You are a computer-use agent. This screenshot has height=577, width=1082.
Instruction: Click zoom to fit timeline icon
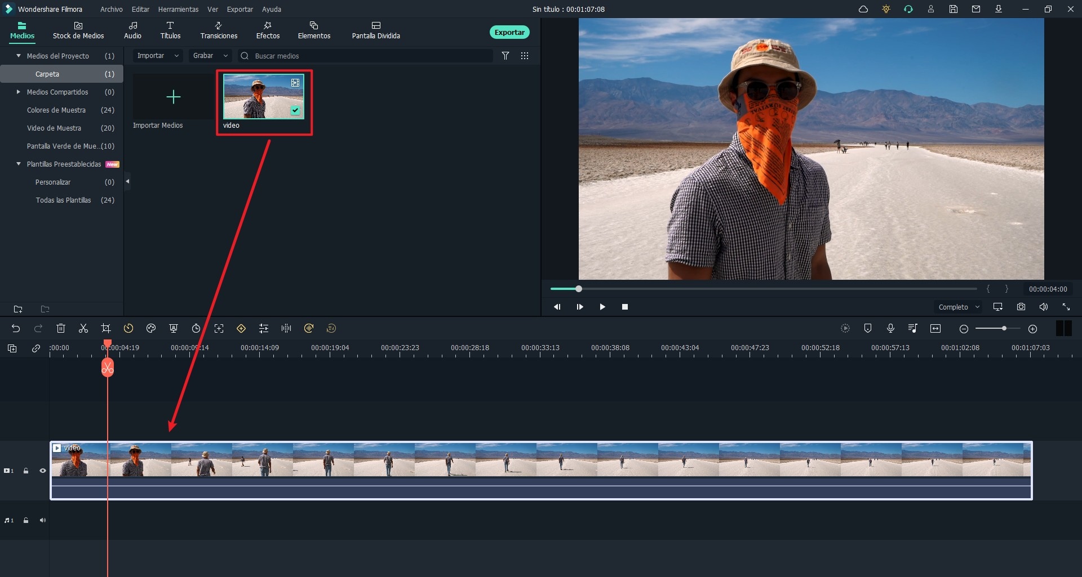pyautogui.click(x=935, y=328)
